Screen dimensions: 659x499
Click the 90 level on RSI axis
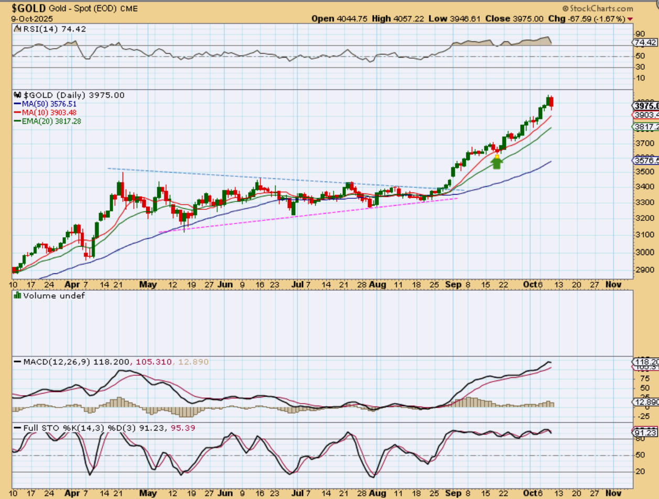coord(640,33)
